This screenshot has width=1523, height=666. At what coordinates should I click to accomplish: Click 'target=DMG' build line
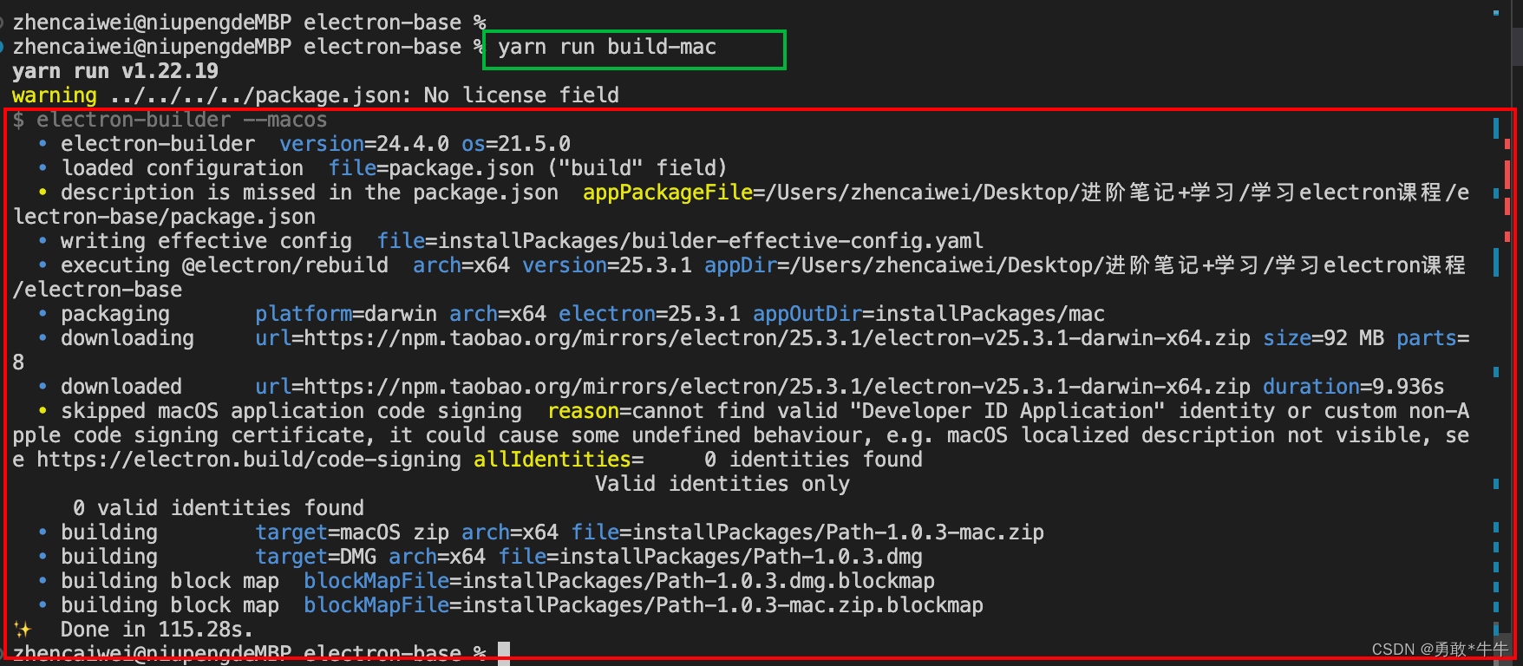[x=316, y=557]
